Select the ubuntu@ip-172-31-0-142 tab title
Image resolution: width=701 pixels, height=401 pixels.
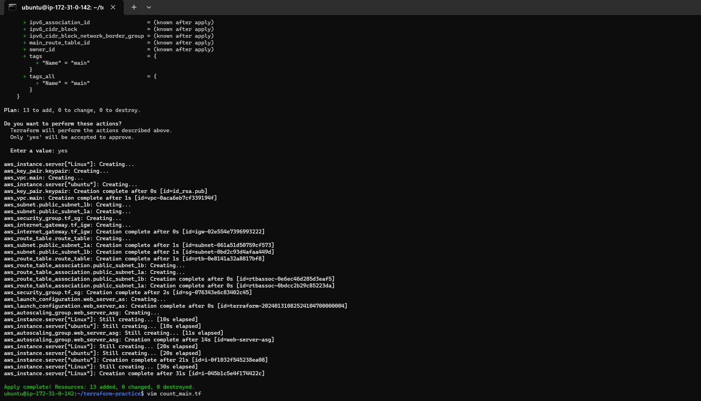pos(62,7)
